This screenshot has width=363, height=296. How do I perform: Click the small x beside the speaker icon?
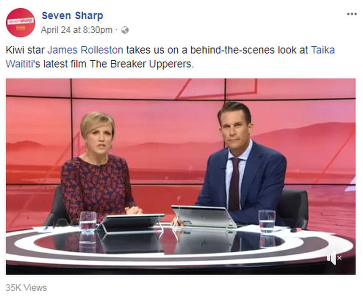(339, 258)
